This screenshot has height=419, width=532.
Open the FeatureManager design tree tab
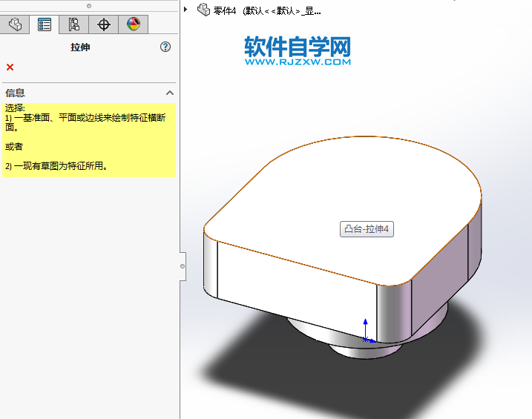(x=15, y=24)
